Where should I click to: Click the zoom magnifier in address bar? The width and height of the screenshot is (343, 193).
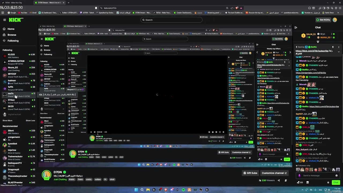point(227,8)
